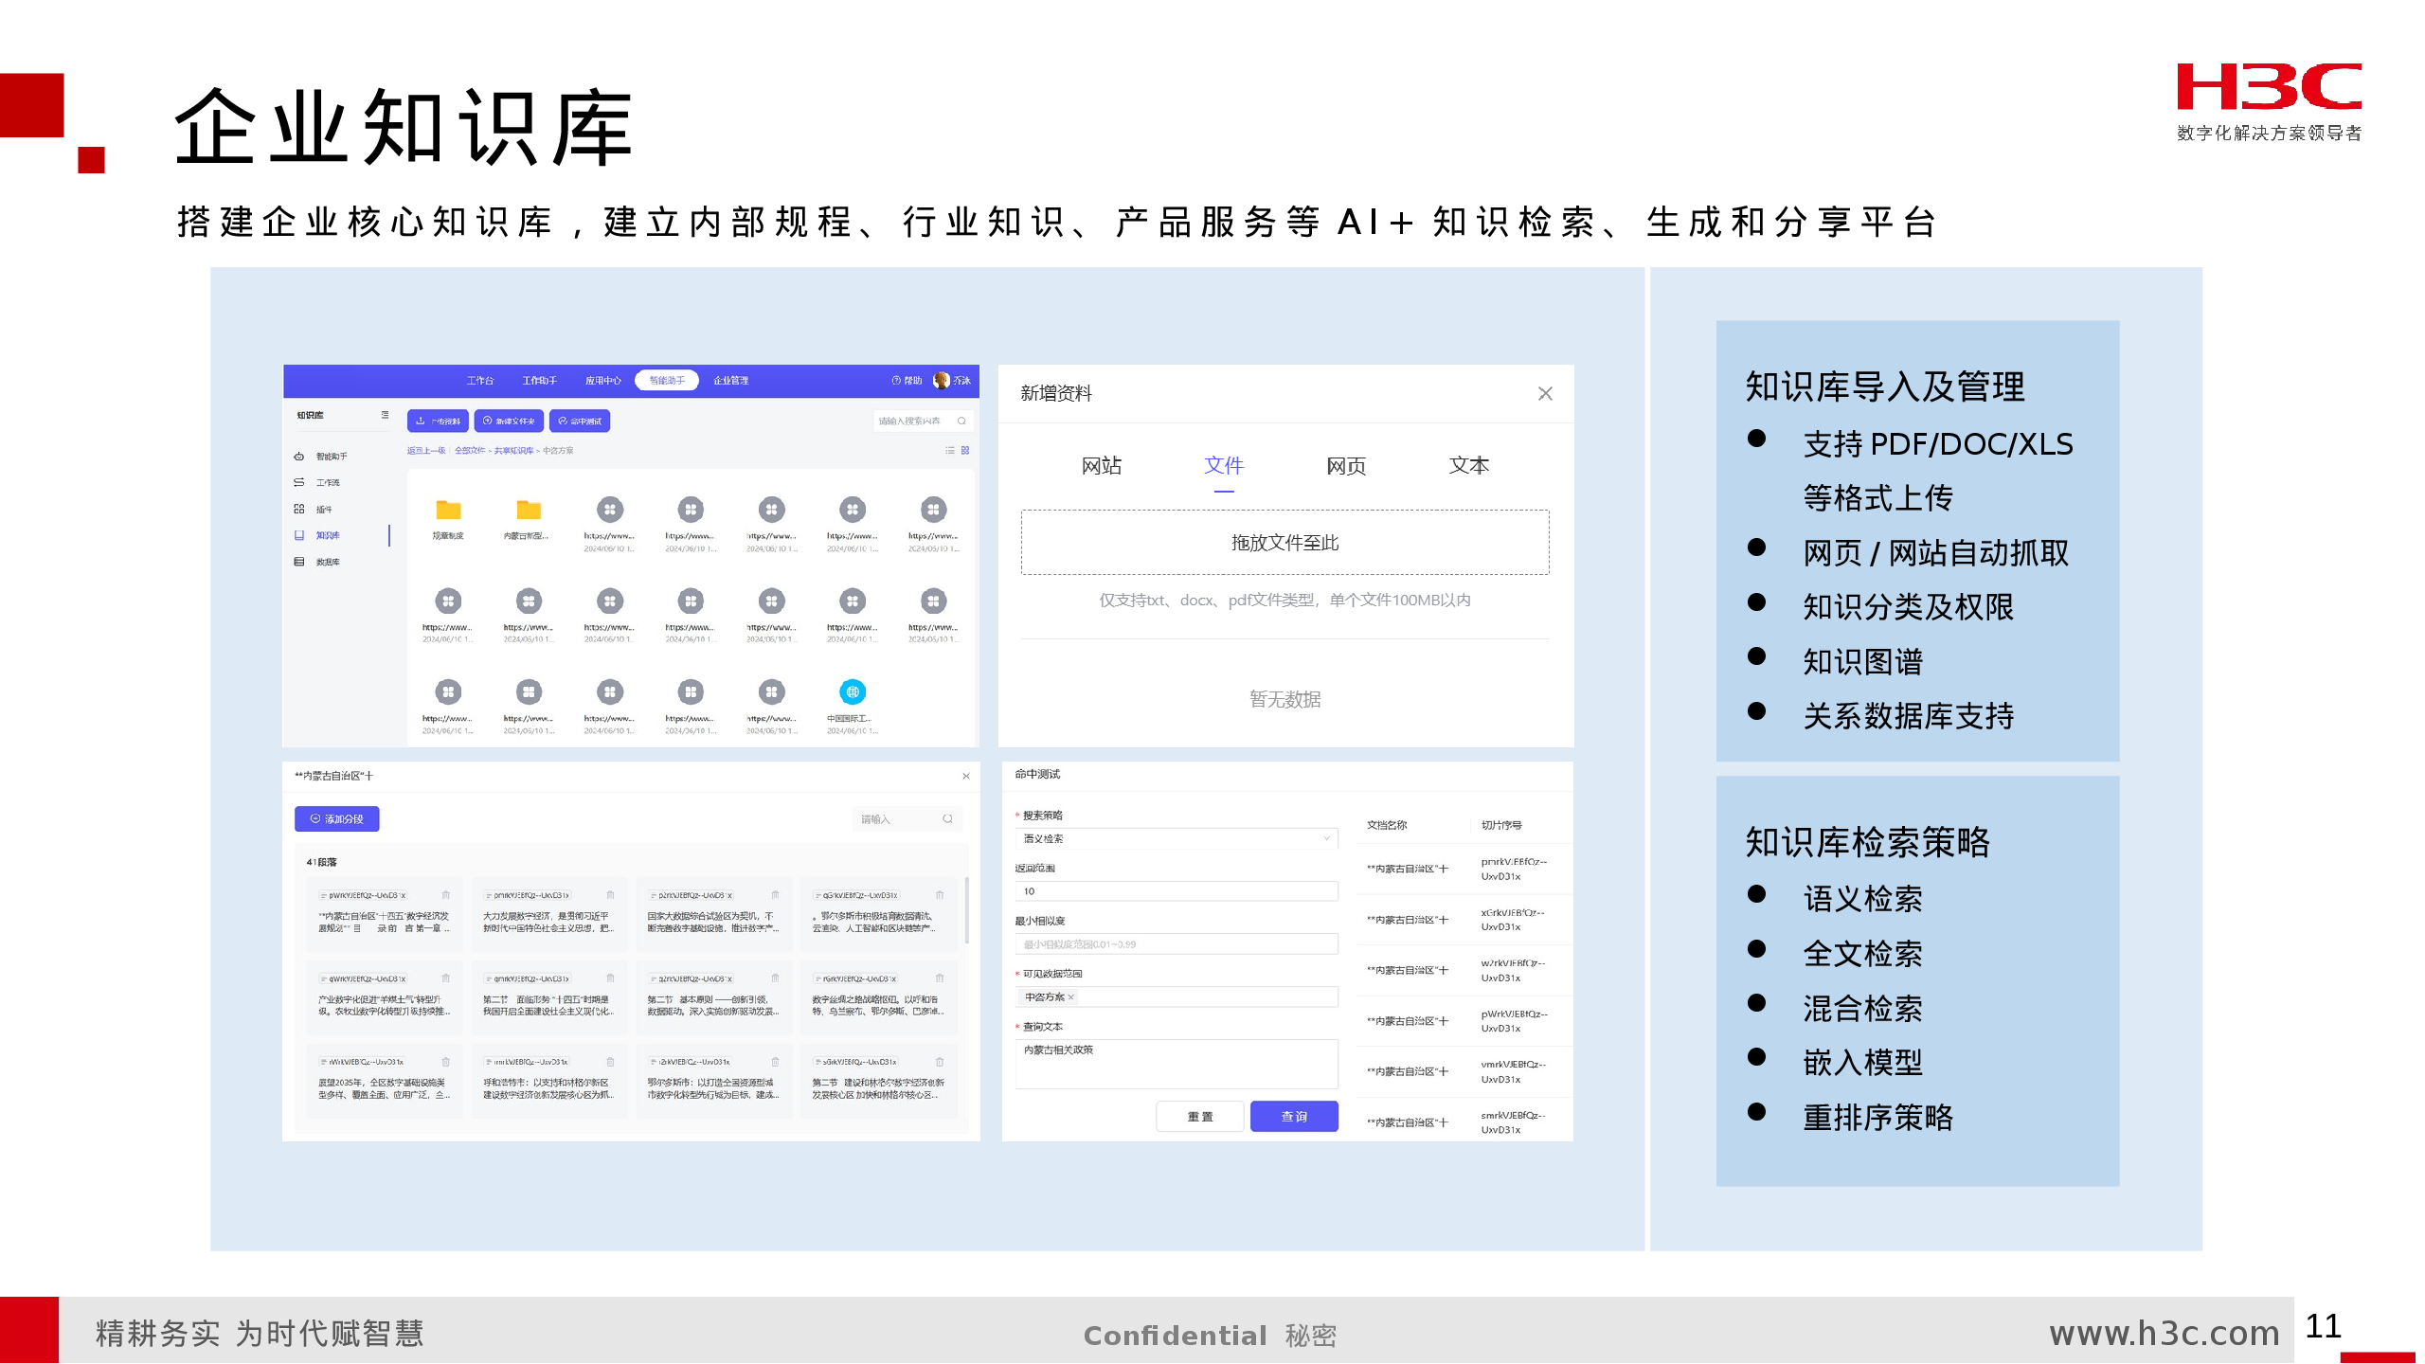Switch to the 网站 tab
Screen dimensions: 2425x1364
pyautogui.click(x=1101, y=466)
